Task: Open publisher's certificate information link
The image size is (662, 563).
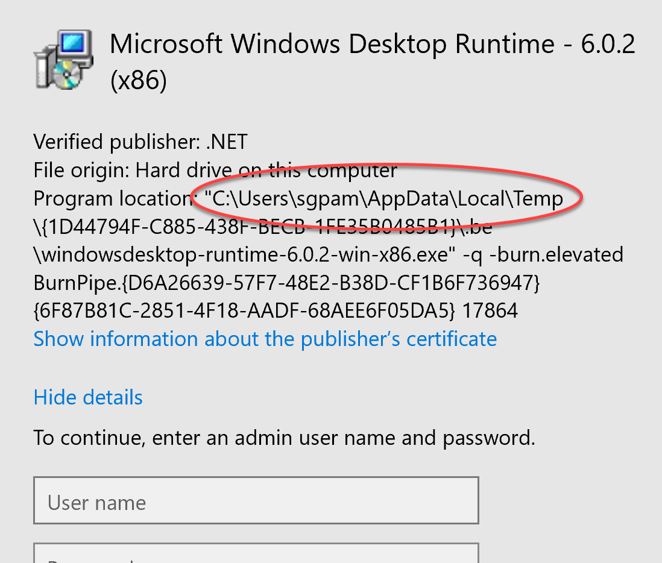Action: click(x=265, y=339)
